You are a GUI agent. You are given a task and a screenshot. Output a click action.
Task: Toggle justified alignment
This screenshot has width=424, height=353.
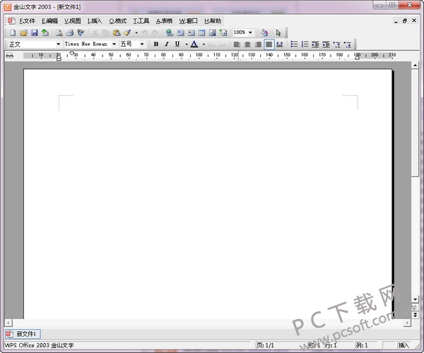(x=269, y=44)
